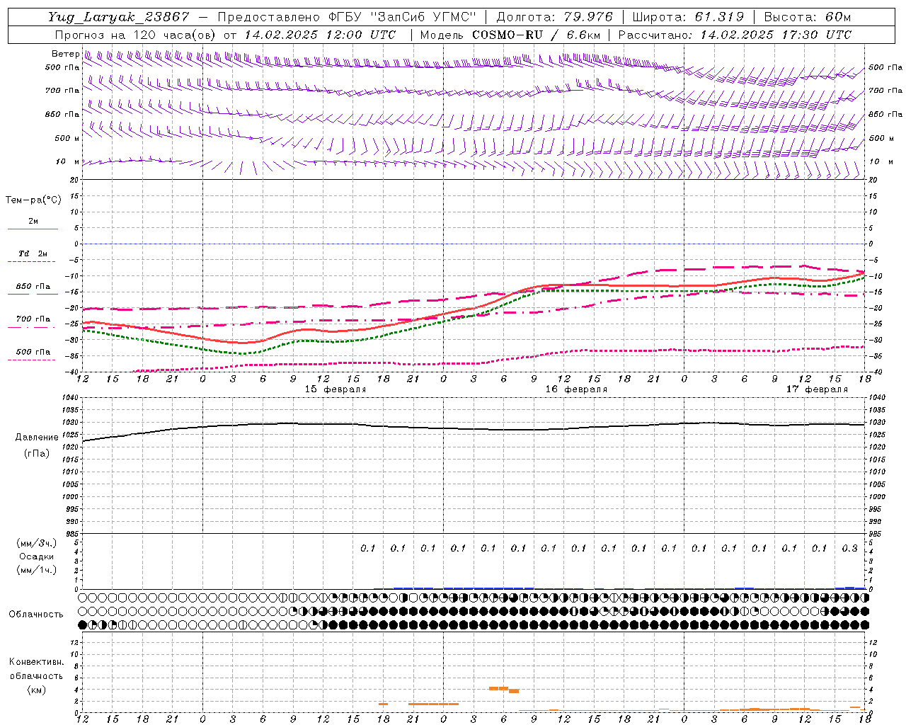906x725 pixels.
Task: Click the Высота: 60м header field
Action: (x=808, y=17)
